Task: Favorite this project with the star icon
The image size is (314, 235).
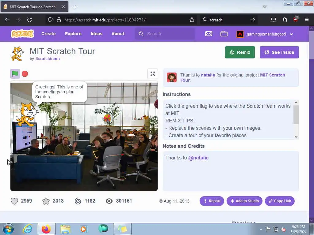Action: (x=46, y=201)
